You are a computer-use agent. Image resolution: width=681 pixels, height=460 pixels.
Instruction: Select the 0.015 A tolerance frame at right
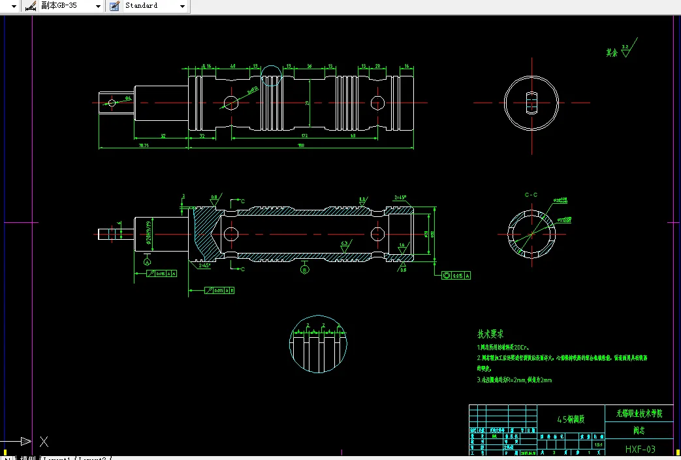tap(456, 276)
